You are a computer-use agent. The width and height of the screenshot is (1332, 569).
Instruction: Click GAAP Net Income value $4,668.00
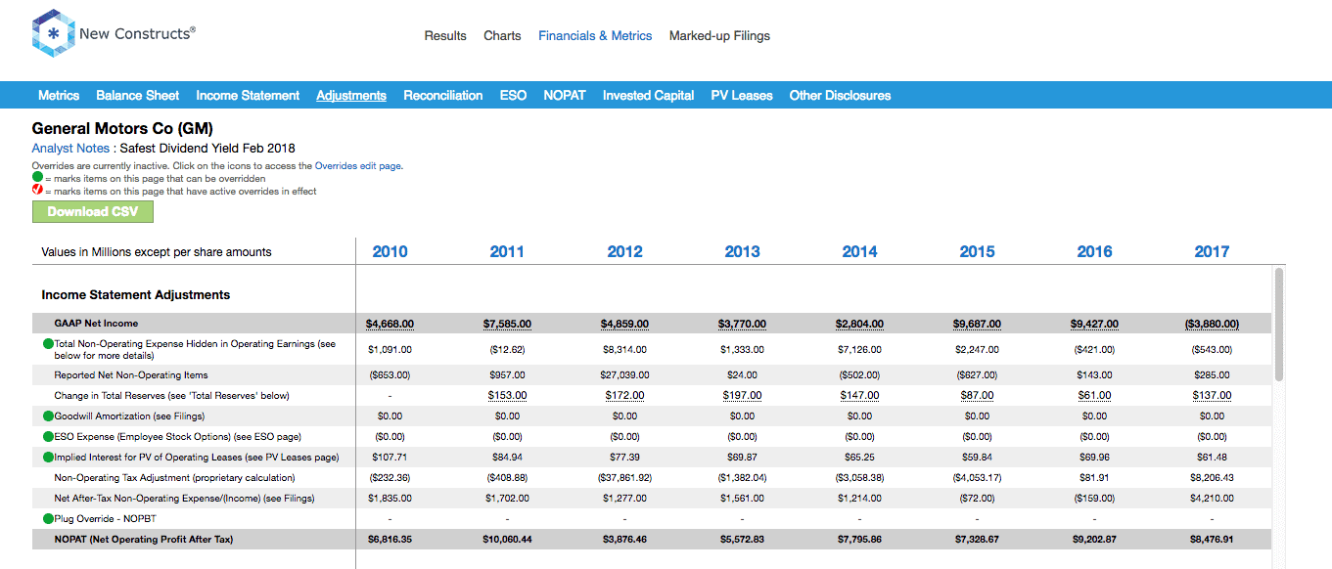(390, 324)
